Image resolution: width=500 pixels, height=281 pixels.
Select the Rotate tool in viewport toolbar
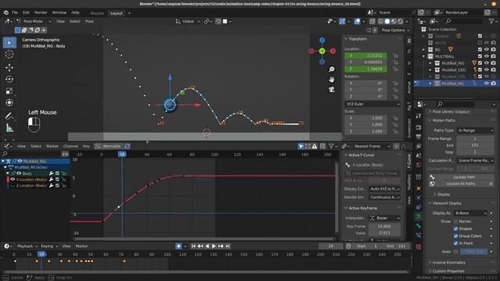click(x=9, y=79)
